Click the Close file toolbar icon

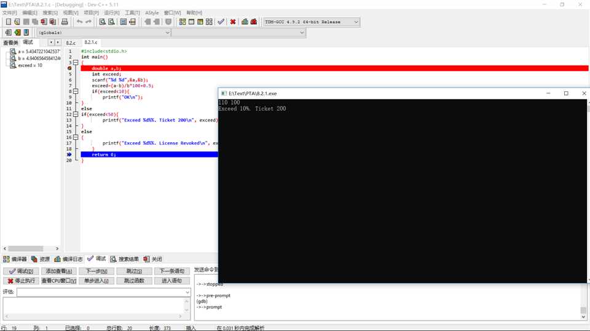[44, 22]
